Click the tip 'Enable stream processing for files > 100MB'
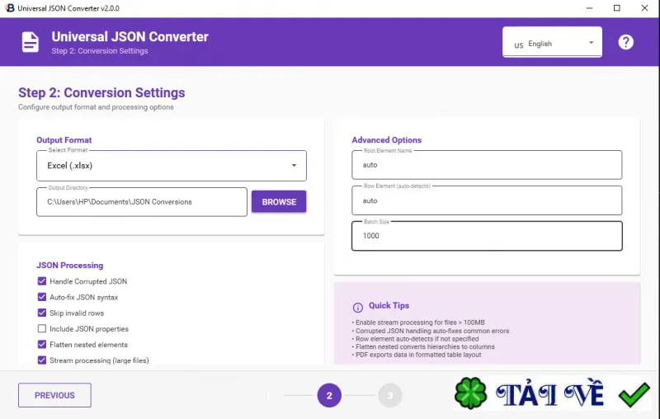Image resolution: width=660 pixels, height=419 pixels. (420, 322)
